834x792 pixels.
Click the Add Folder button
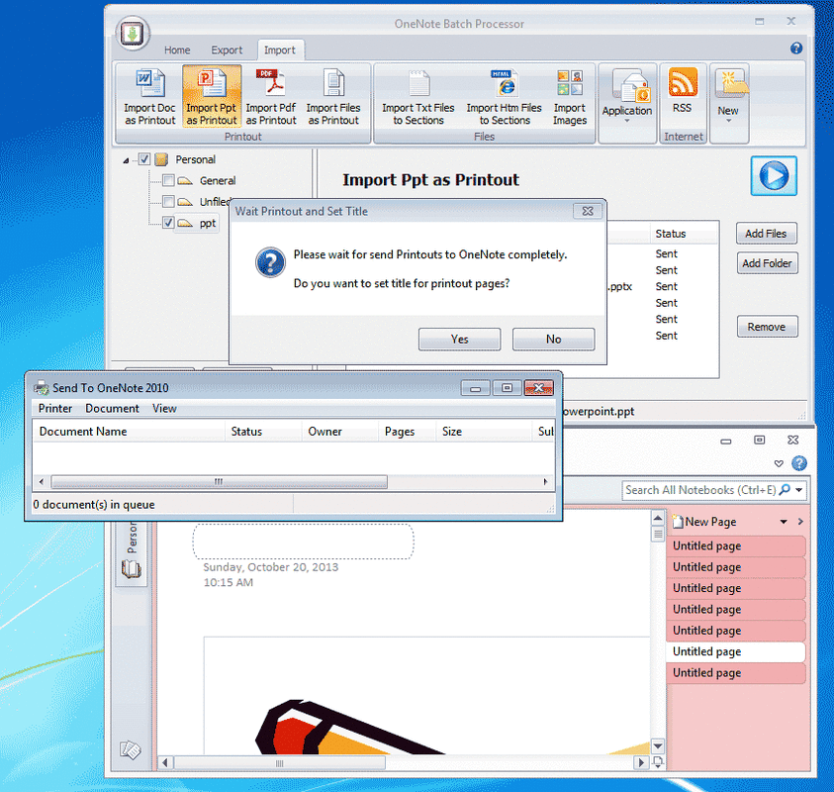[767, 263]
